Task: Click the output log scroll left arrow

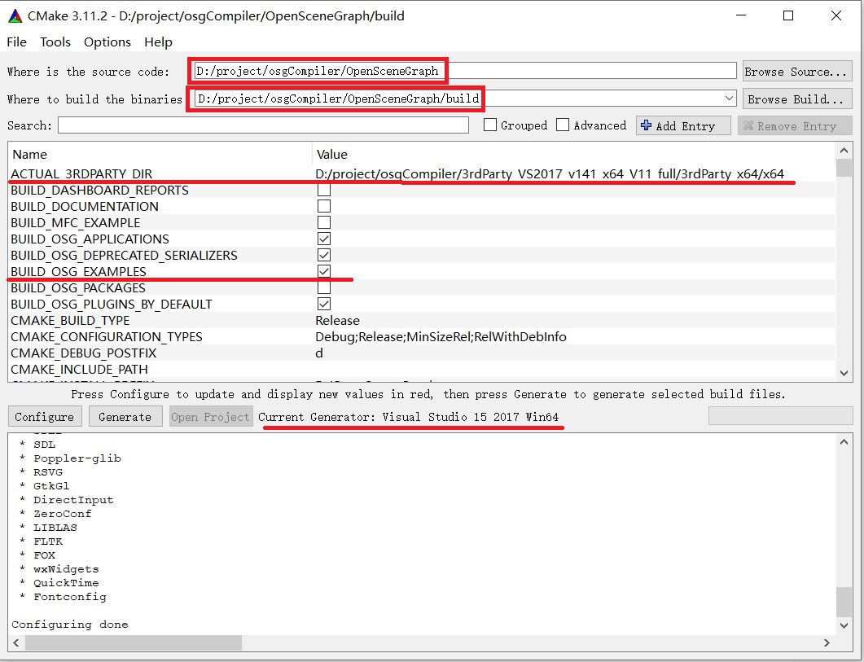Action: [16, 642]
